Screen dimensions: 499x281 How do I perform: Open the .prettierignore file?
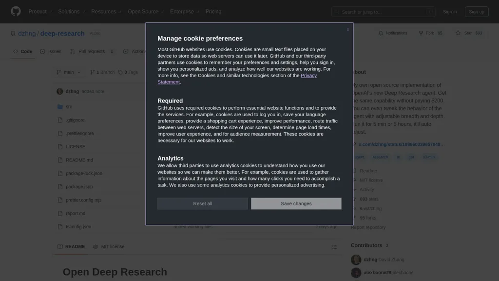[80, 134]
